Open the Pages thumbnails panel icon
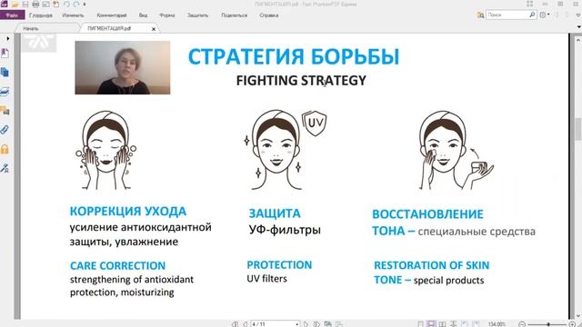The width and height of the screenshot is (582, 327). coord(5,73)
